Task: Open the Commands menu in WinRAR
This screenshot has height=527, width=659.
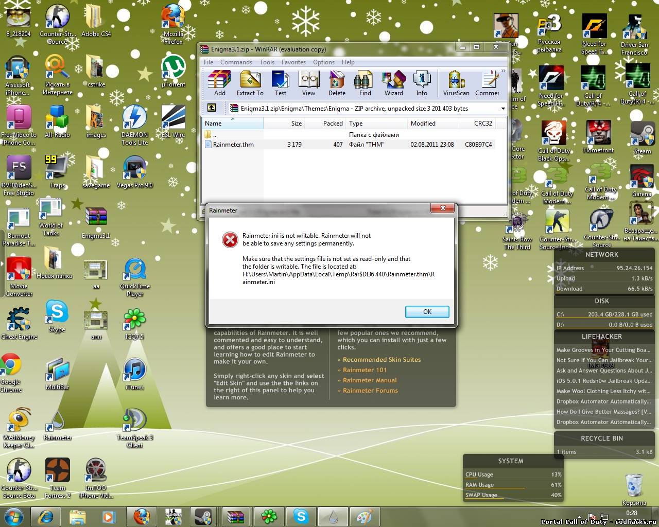Action: (x=236, y=62)
